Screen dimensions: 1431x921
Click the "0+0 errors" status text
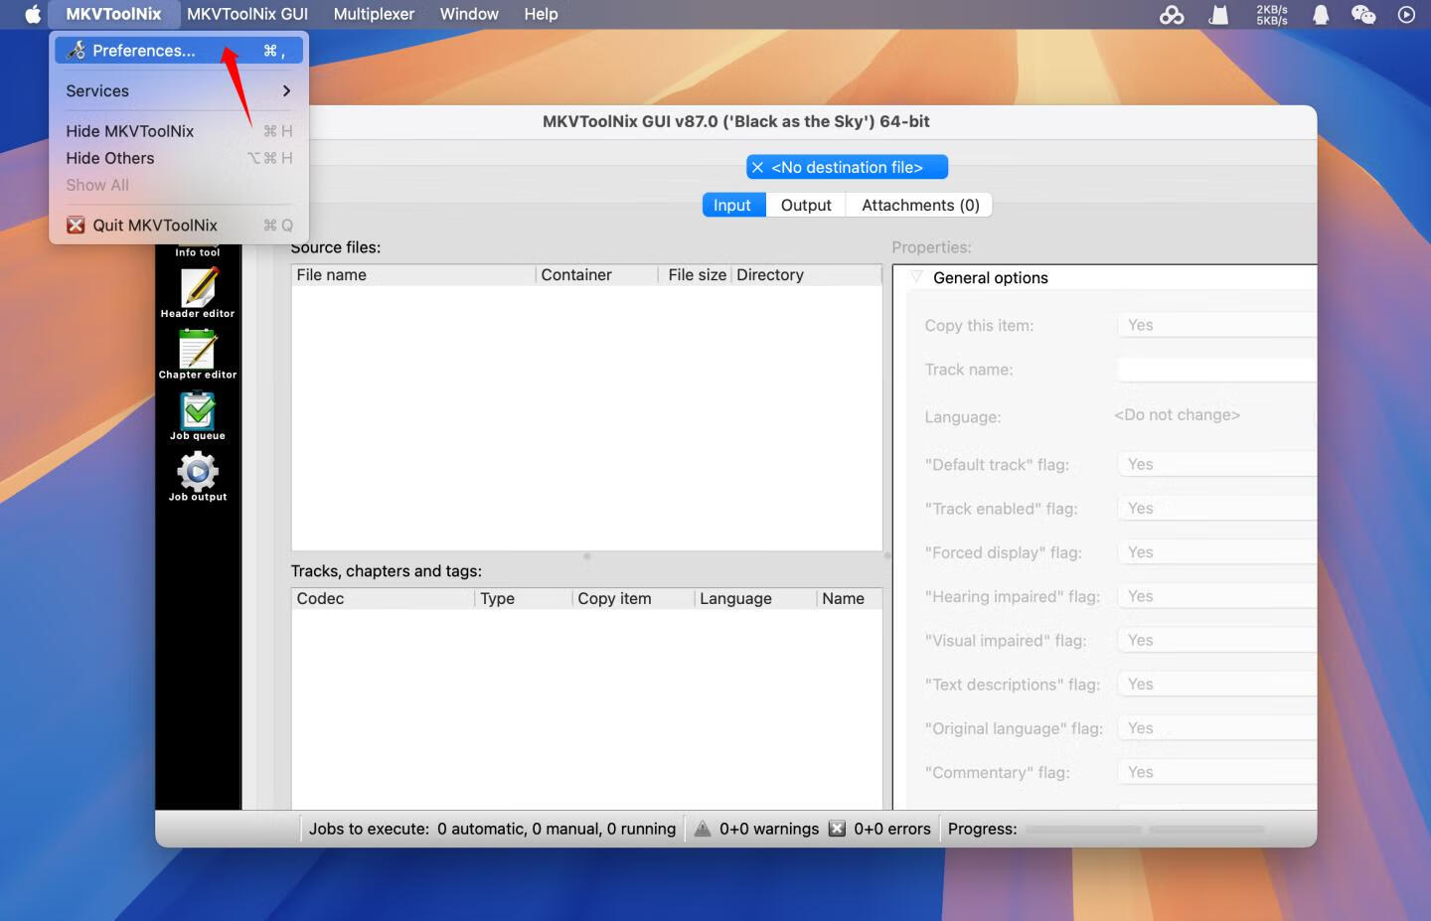(x=892, y=829)
